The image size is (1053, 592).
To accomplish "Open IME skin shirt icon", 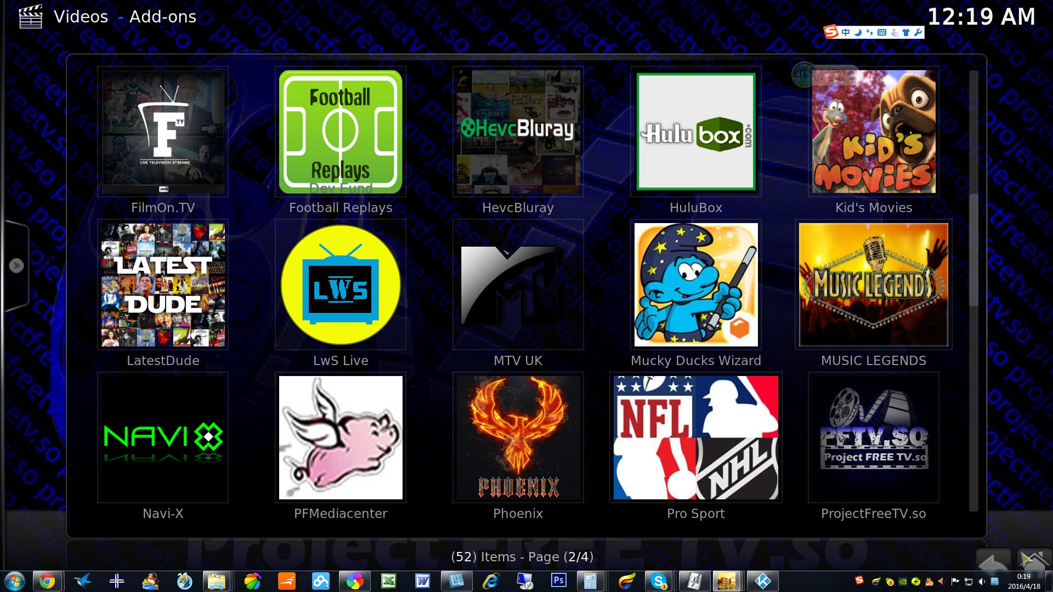I will (906, 32).
